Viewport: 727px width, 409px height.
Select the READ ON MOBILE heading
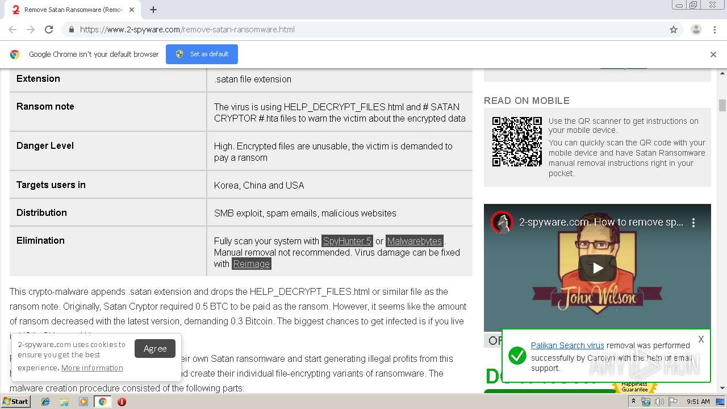point(527,101)
